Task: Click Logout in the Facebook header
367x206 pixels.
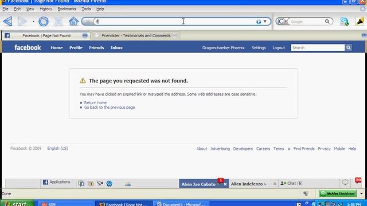Action: (x=279, y=47)
